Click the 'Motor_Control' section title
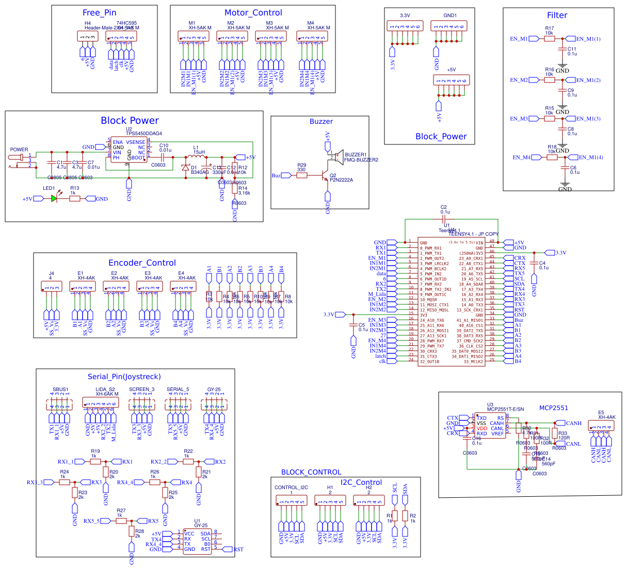The height and width of the screenshot is (570, 627). 253,13
